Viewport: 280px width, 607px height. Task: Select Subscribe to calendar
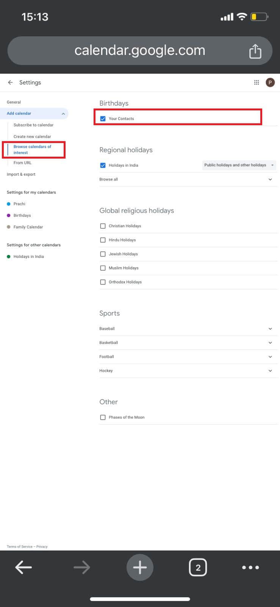pyautogui.click(x=33, y=125)
